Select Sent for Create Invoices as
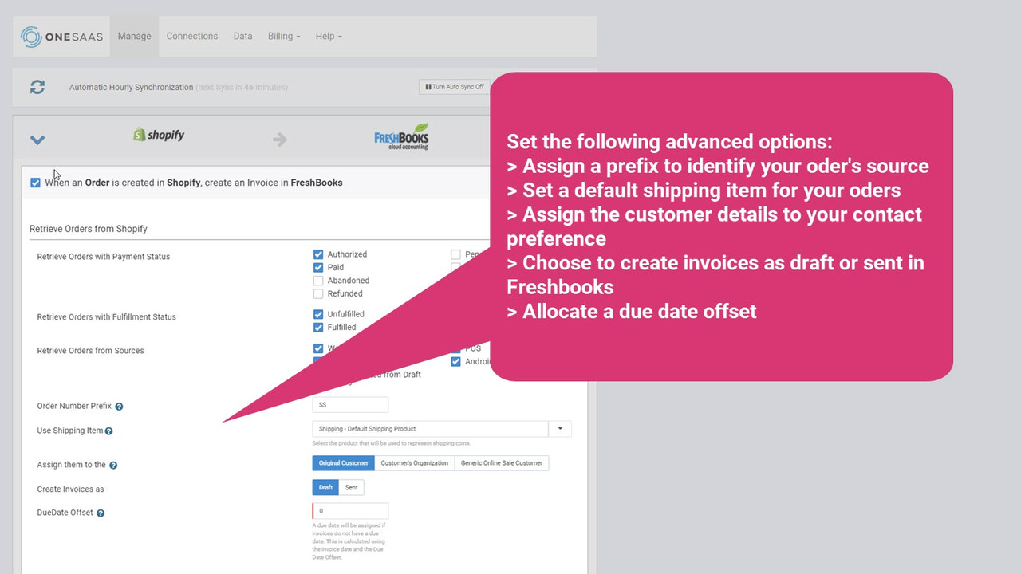This screenshot has width=1021, height=574. point(351,487)
